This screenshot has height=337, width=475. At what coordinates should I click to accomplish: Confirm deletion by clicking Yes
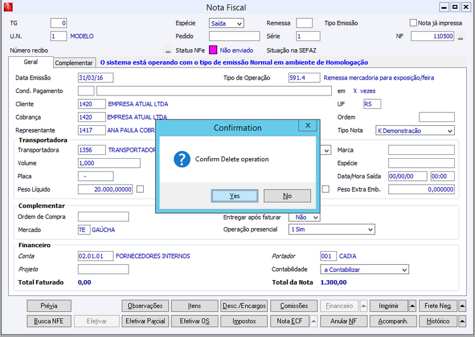click(x=234, y=196)
